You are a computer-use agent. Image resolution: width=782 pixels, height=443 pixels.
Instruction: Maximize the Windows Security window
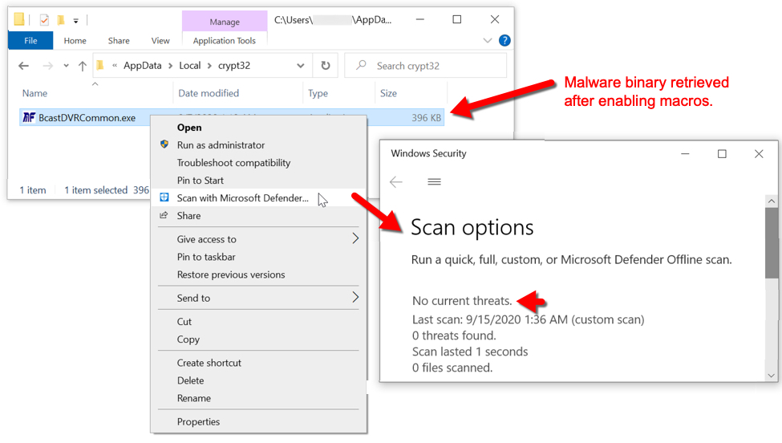click(722, 153)
